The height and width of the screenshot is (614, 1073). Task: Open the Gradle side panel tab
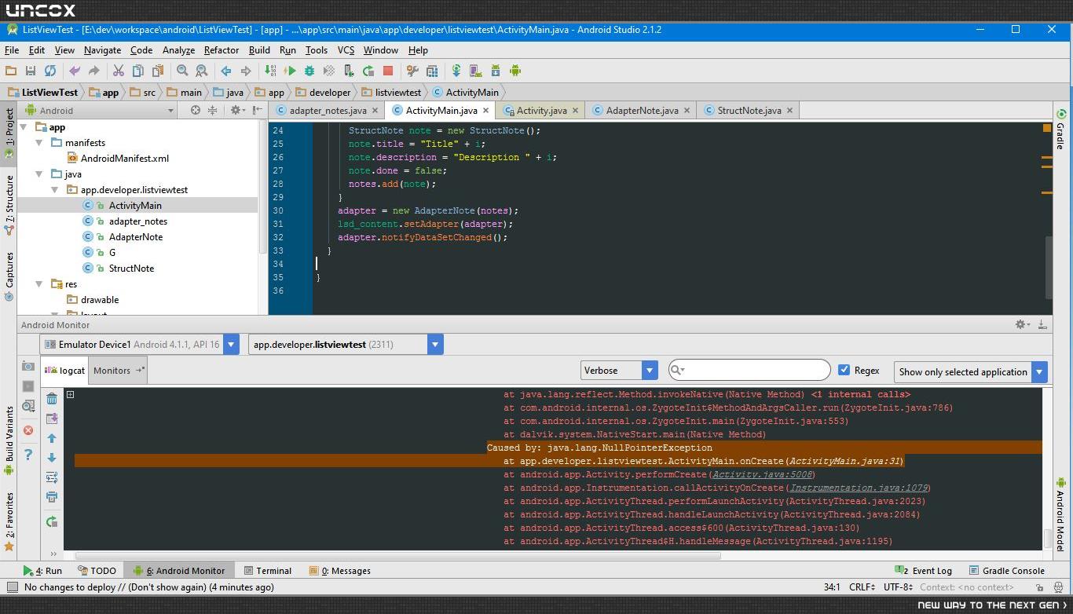[1060, 130]
